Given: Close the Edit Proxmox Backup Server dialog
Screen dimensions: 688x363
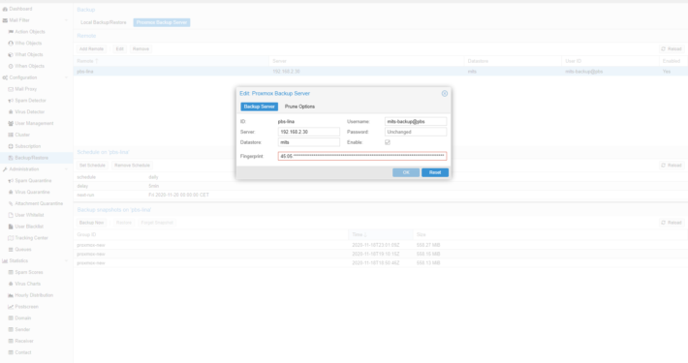Looking at the screenshot, I should coord(445,93).
